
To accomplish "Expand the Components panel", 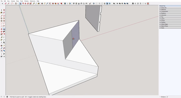I will 170,11.
